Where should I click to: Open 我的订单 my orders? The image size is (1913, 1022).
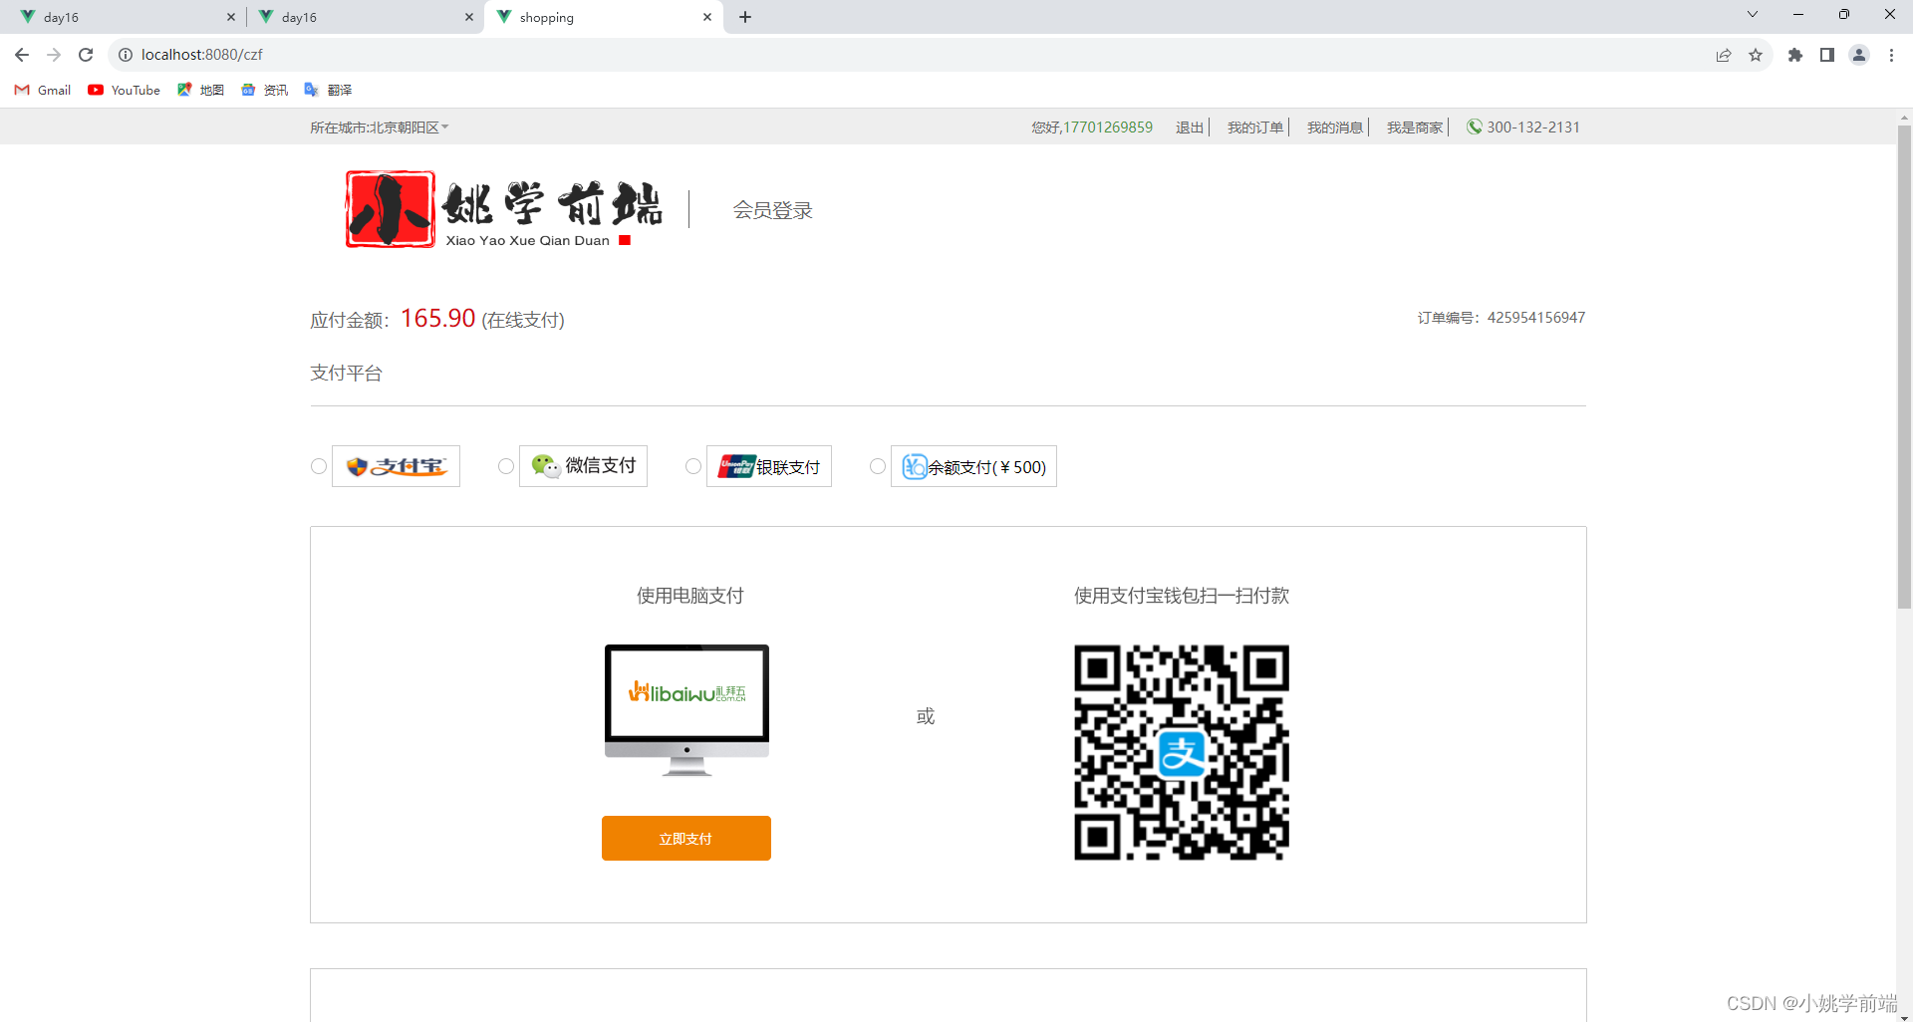point(1255,128)
